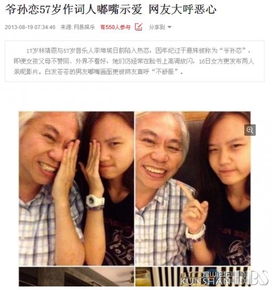Open the 网易娱乐 source link
272x290 pixels.
tap(84, 27)
